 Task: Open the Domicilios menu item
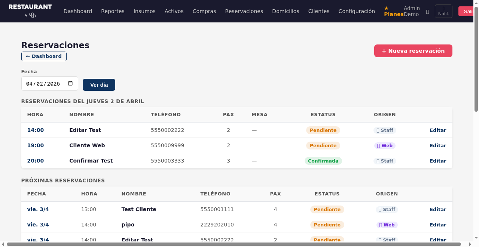pos(286,11)
